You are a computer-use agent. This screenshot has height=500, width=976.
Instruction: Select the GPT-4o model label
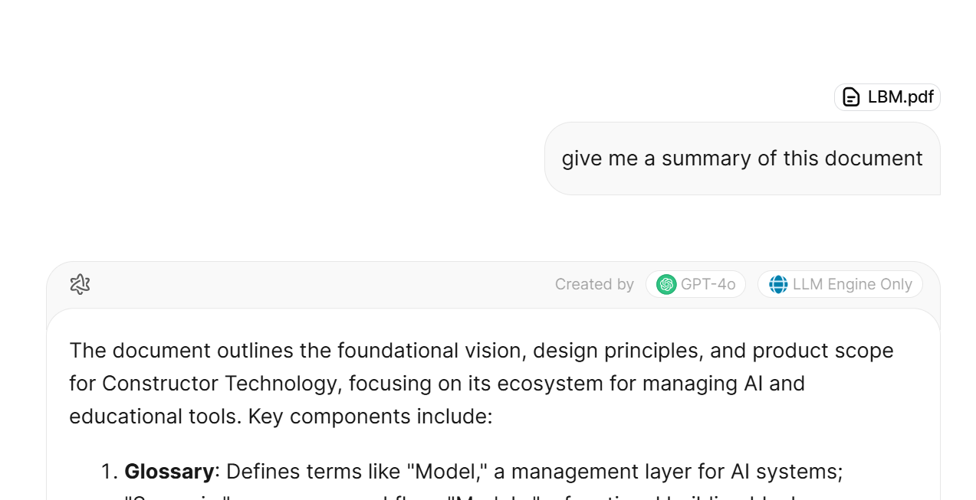(708, 284)
